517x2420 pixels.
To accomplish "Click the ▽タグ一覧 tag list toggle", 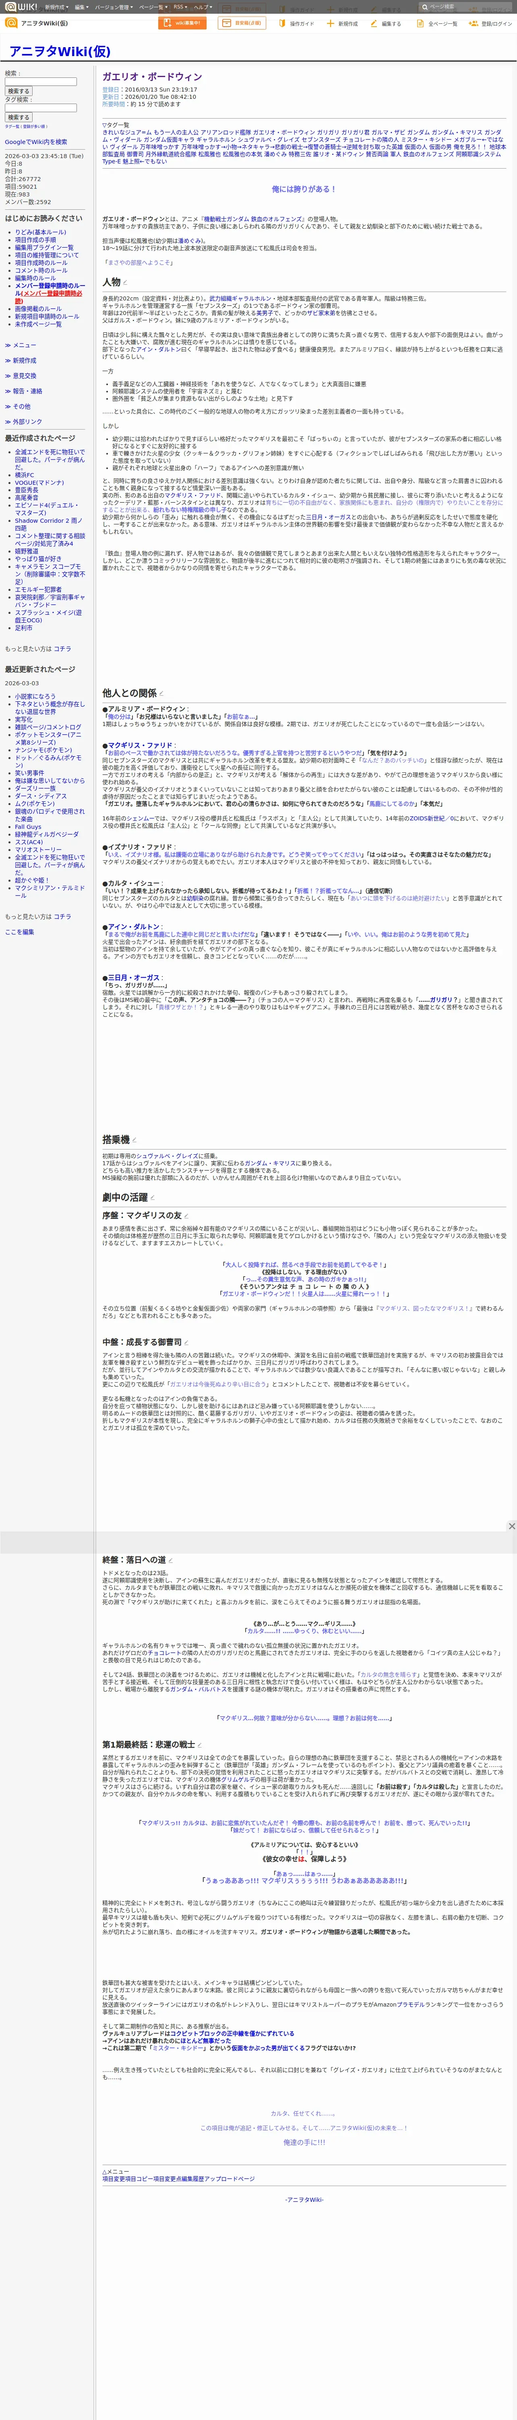I will [x=116, y=125].
